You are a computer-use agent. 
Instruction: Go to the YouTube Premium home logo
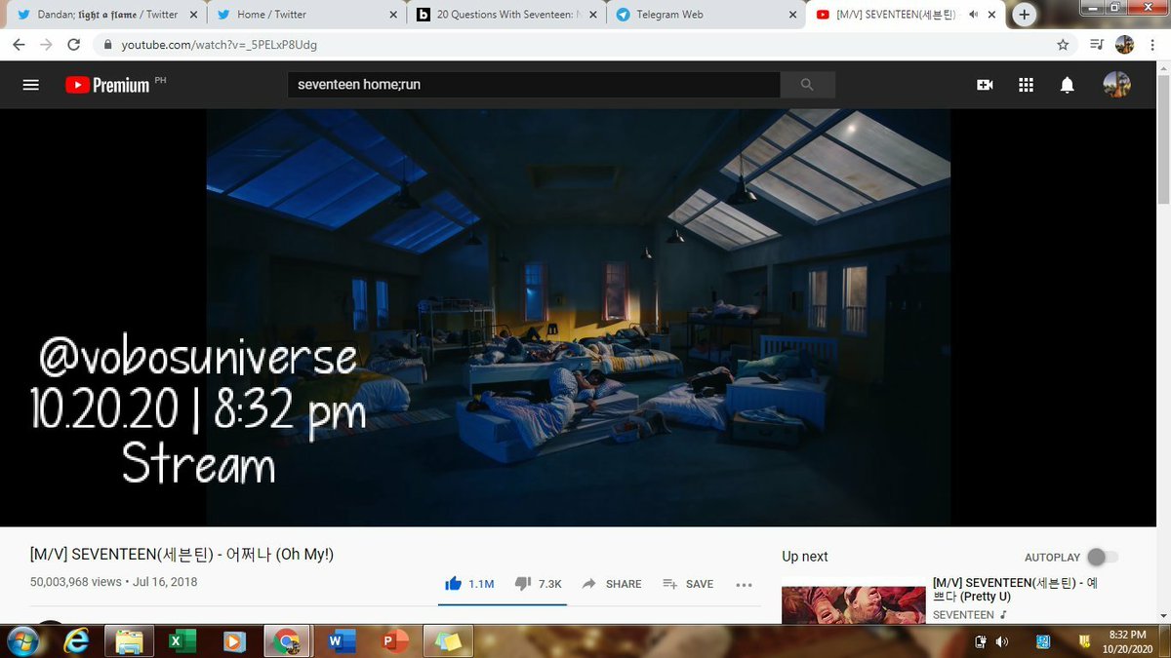[107, 85]
